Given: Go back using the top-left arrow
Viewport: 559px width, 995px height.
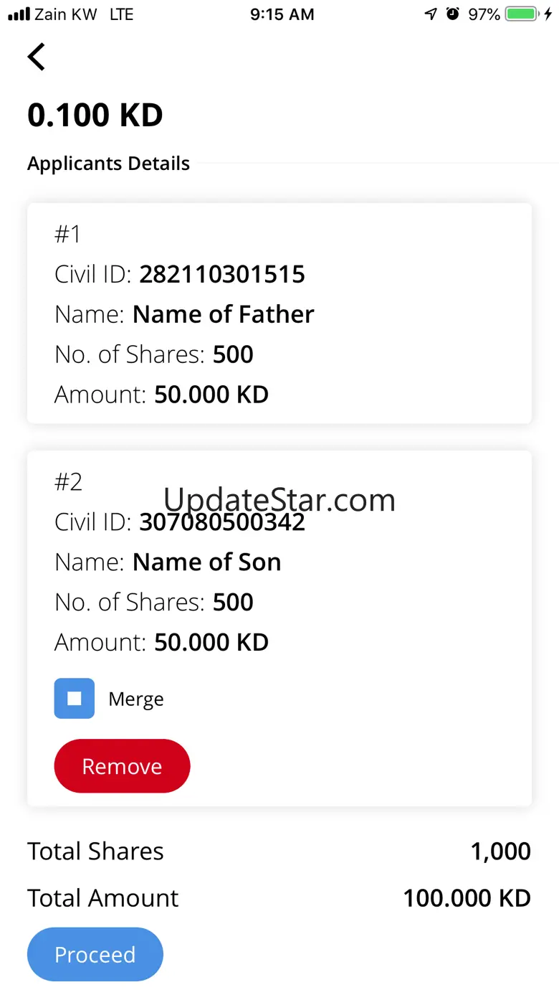Looking at the screenshot, I should click(x=37, y=57).
